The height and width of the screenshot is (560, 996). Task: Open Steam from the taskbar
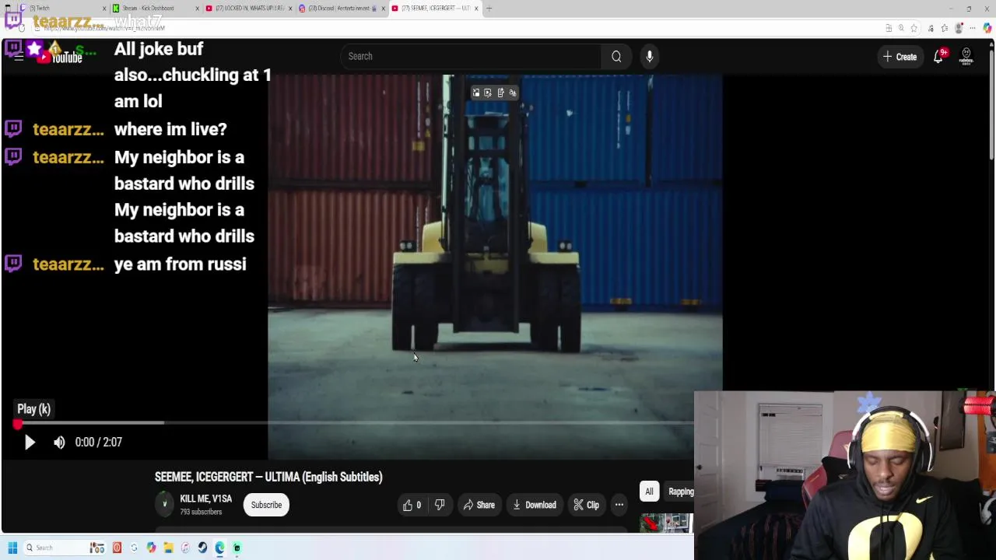pyautogui.click(x=202, y=548)
